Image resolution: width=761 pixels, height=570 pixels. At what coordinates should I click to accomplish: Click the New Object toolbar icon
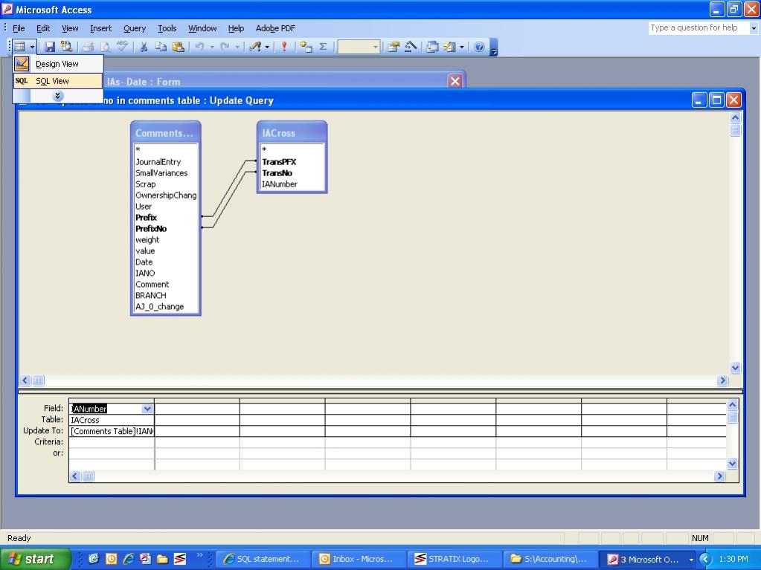tap(449, 47)
